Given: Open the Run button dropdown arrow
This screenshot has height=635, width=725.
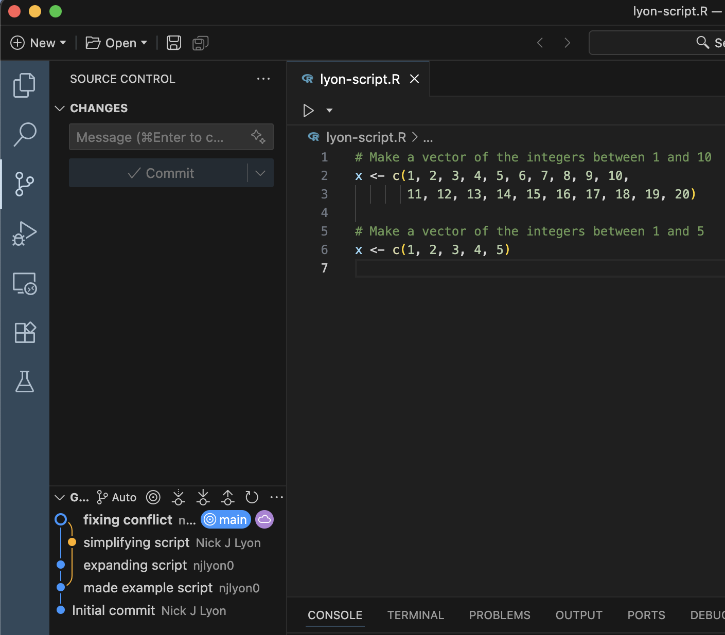Looking at the screenshot, I should click(x=329, y=110).
